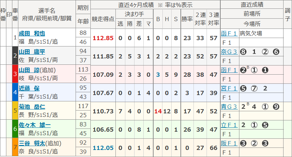Screen dimensions: 292x157
Task: Click the 阪F1 race link
Action: click(x=229, y=143)
